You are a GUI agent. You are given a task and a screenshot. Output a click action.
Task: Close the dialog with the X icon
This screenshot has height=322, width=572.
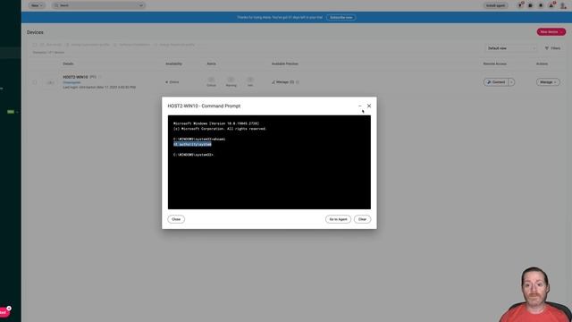pos(369,106)
